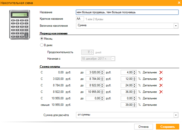Open Детальнее for the 0,00 % row

pyautogui.click(x=150, y=98)
